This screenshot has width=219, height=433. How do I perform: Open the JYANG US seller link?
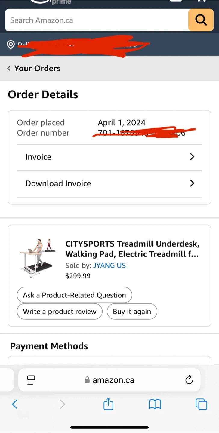pyautogui.click(x=109, y=266)
